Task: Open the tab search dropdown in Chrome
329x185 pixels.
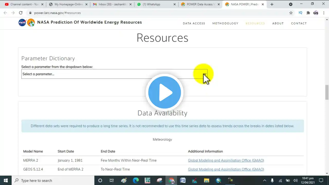Action: pyautogui.click(x=290, y=4)
